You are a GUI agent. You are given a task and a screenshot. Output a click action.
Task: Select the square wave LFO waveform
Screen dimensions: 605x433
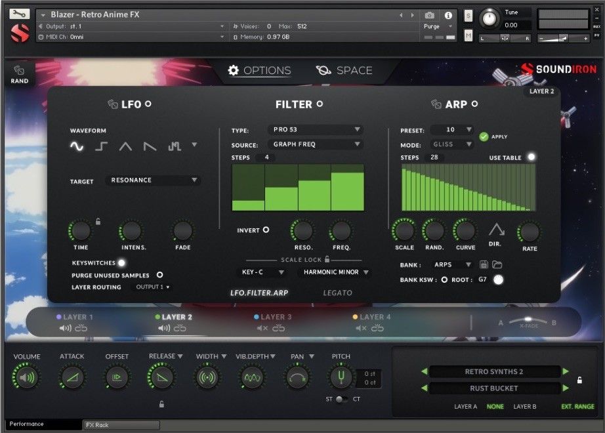[101, 147]
